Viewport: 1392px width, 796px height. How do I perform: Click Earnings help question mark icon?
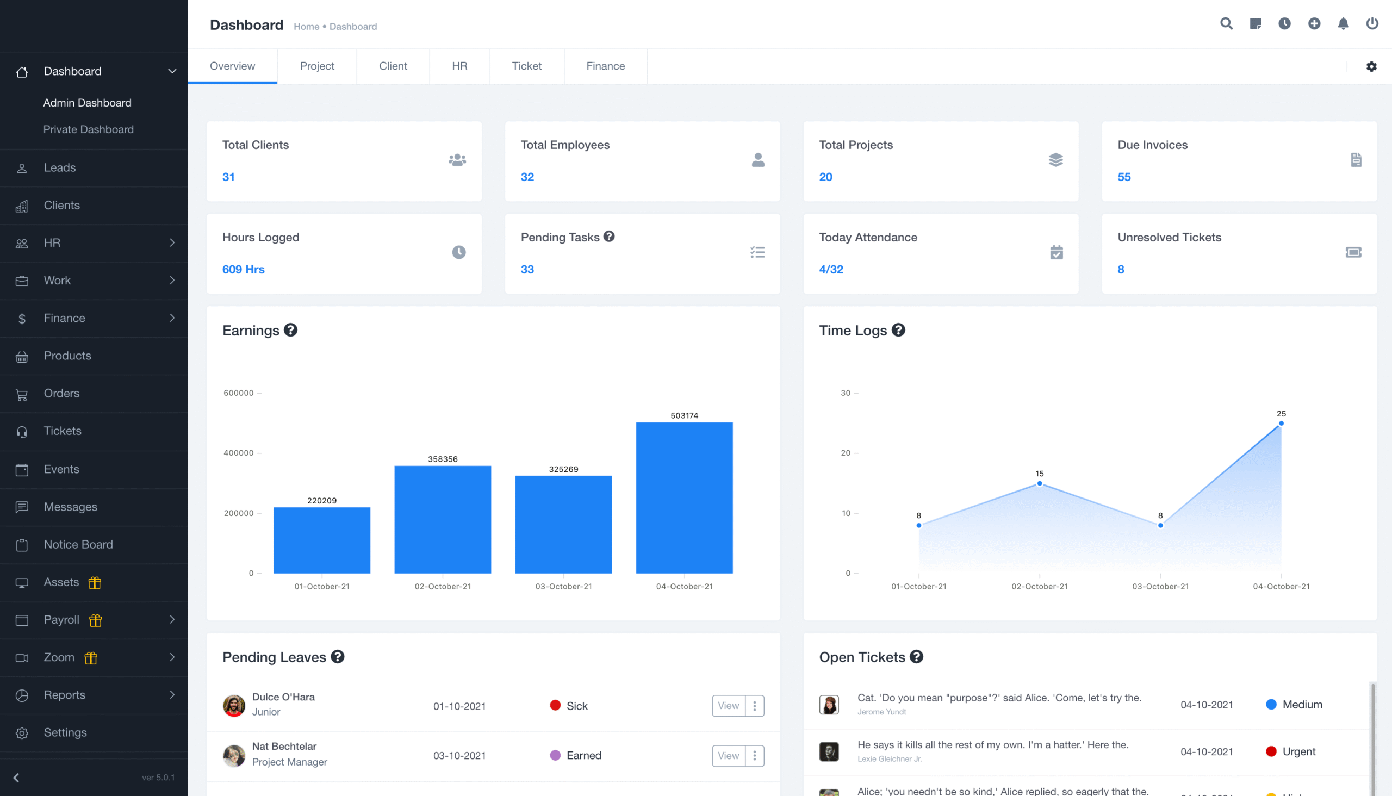pos(291,330)
